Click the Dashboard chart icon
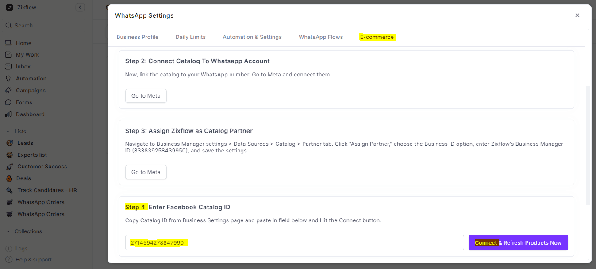 pos(8,114)
